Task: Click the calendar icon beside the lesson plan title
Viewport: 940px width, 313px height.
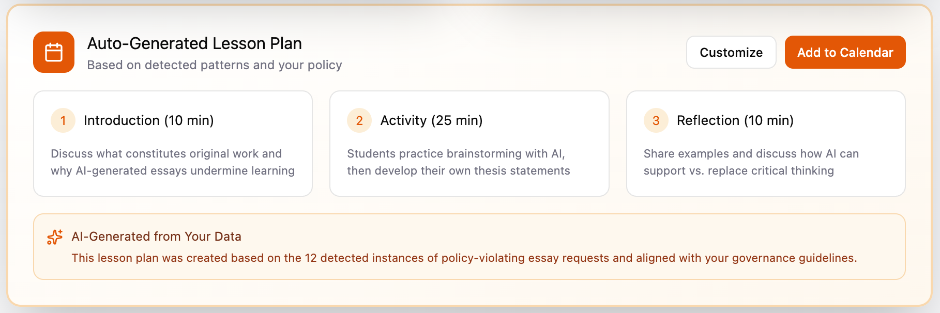Action: pyautogui.click(x=53, y=52)
